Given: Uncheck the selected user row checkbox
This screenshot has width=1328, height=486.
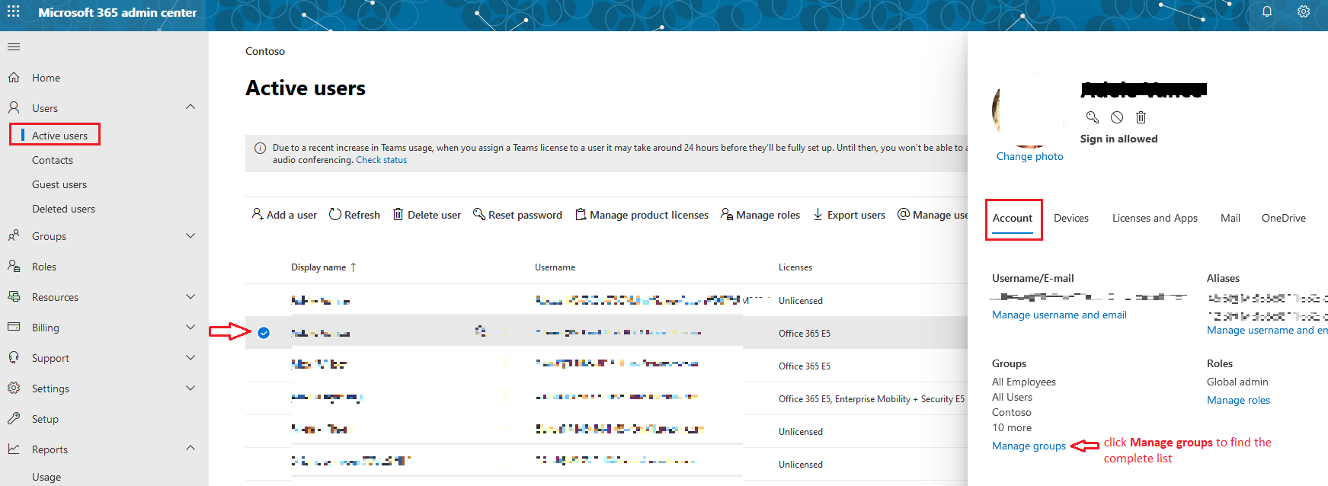Looking at the screenshot, I should 264,333.
